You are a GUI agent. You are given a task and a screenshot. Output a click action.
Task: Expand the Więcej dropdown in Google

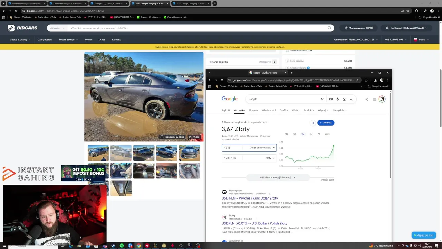[323, 110]
